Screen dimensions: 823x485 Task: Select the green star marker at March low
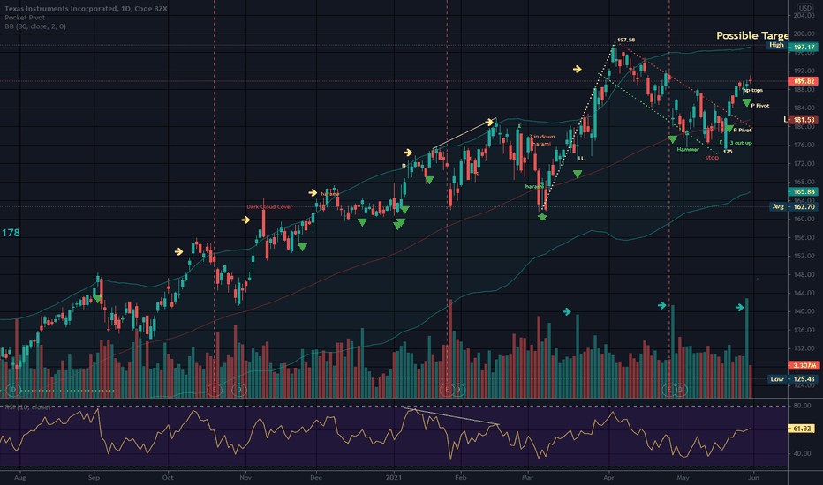542,217
